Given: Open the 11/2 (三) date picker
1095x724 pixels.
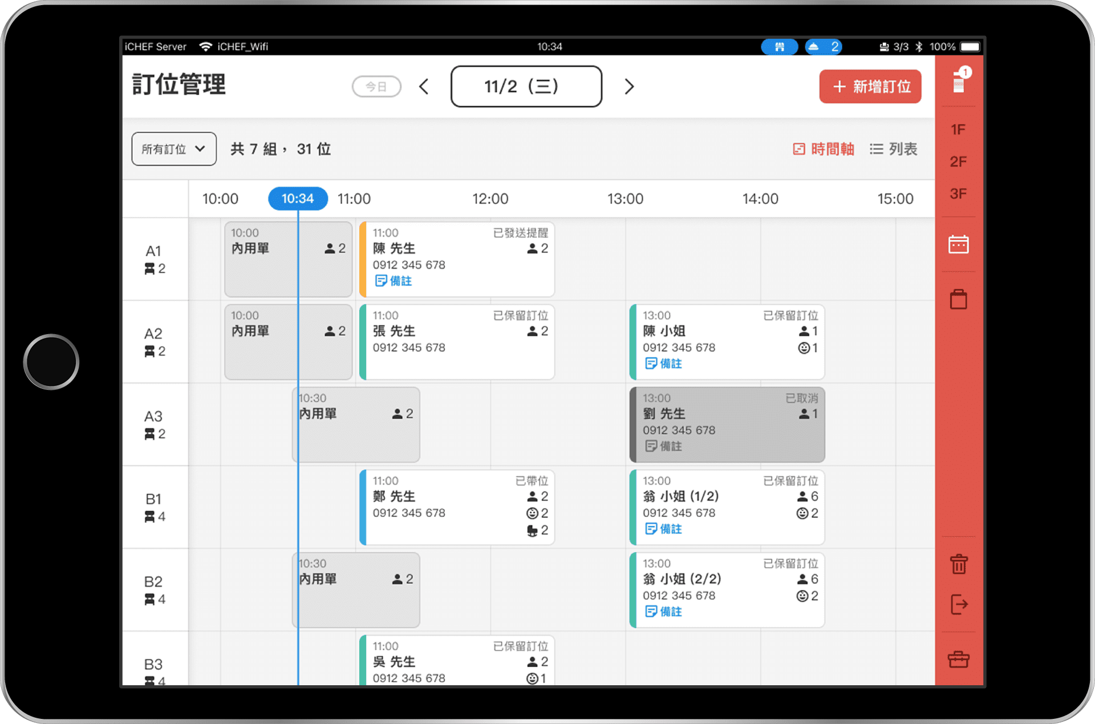Looking at the screenshot, I should pos(526,87).
